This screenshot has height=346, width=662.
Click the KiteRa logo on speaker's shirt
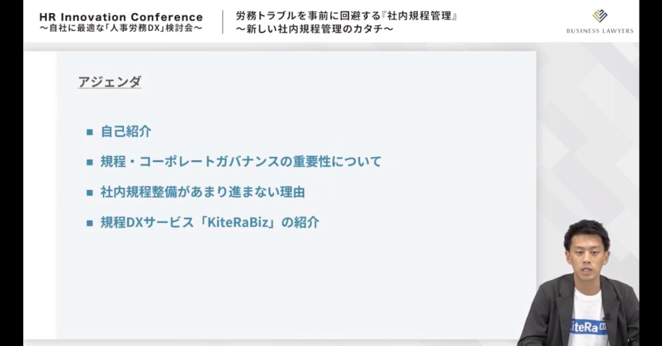click(x=589, y=327)
